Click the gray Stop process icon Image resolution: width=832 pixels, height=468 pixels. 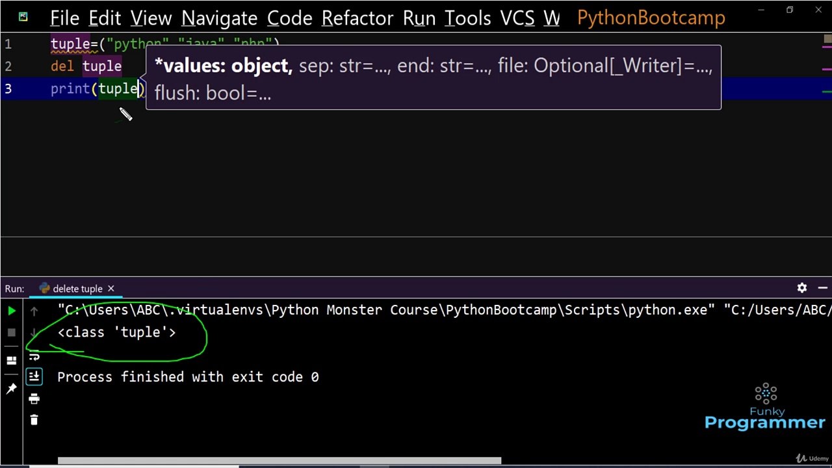click(x=11, y=333)
